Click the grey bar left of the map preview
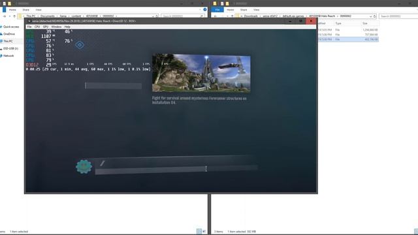418x235 pixels. (x=113, y=86)
